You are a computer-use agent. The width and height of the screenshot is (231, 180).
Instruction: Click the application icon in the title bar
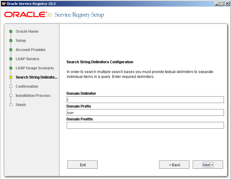[x=4, y=4]
